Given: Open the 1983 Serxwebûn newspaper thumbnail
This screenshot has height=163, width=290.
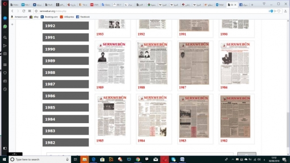Looking at the screenshot, I should click(194, 116).
